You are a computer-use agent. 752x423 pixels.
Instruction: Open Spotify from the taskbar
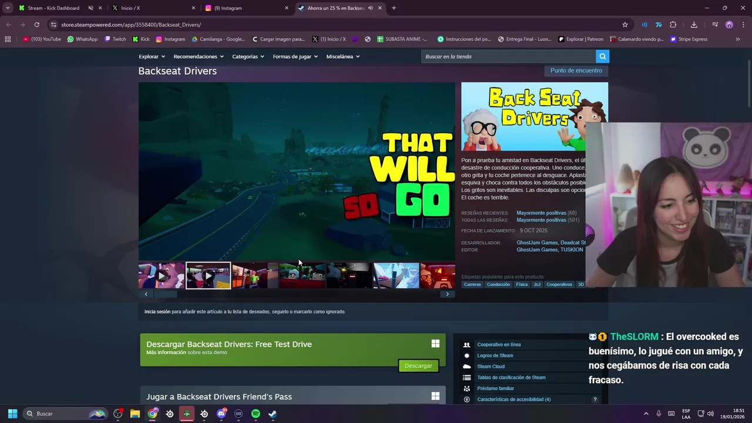tap(256, 414)
